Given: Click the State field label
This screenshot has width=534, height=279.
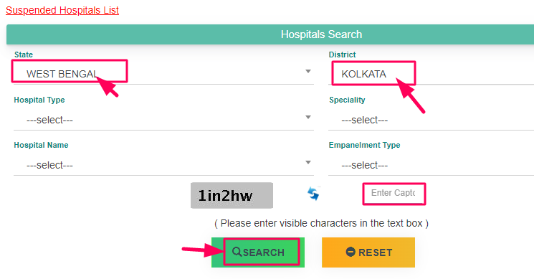Looking at the screenshot, I should 24,55.
